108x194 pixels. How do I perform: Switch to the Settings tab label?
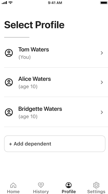pyautogui.click(x=96, y=192)
